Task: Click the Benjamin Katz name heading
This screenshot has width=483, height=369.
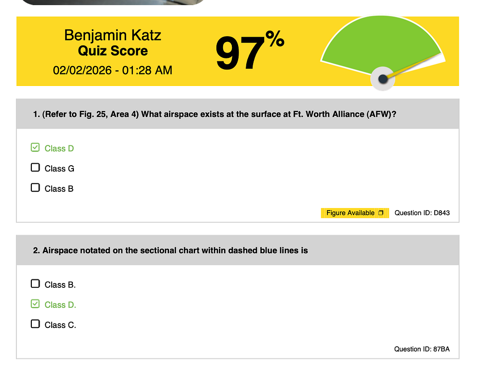Action: 113,35
